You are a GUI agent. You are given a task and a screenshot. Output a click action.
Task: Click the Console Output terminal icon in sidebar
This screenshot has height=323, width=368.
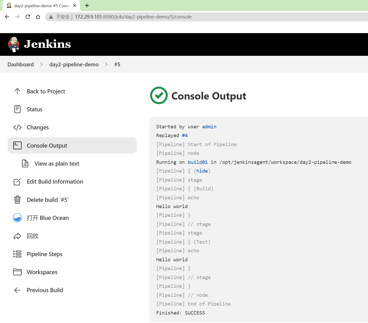pos(17,146)
